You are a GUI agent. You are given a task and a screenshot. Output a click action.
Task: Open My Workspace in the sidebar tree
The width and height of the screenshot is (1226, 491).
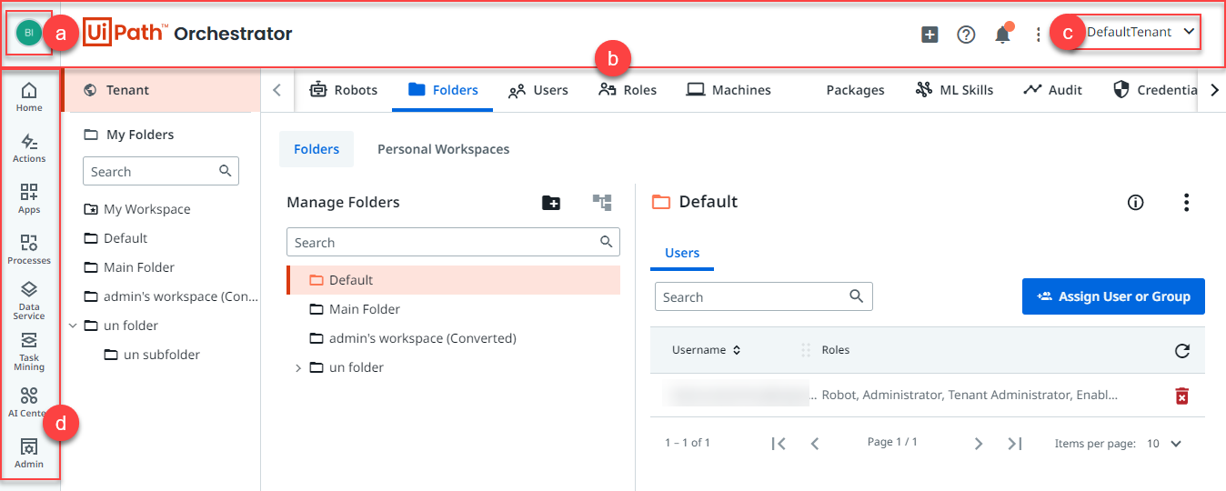pos(137,209)
